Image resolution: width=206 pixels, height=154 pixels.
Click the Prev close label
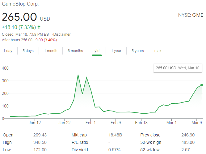click(x=150, y=135)
